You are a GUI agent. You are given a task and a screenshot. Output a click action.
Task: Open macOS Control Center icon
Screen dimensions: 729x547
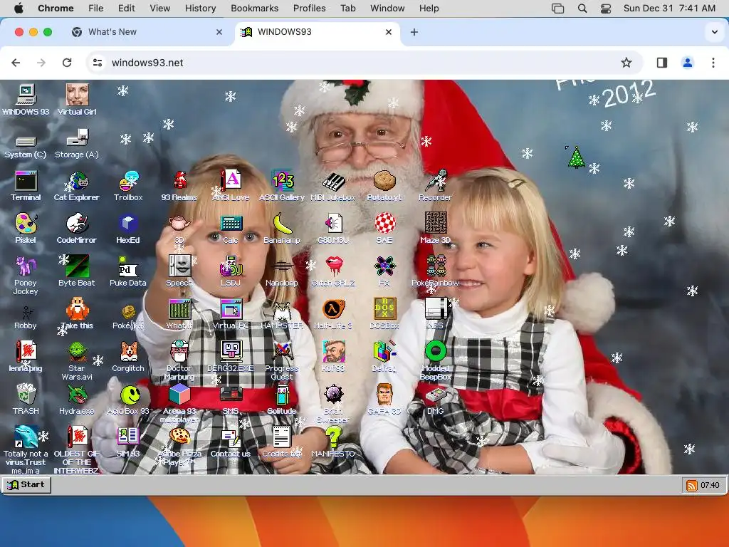[605, 9]
